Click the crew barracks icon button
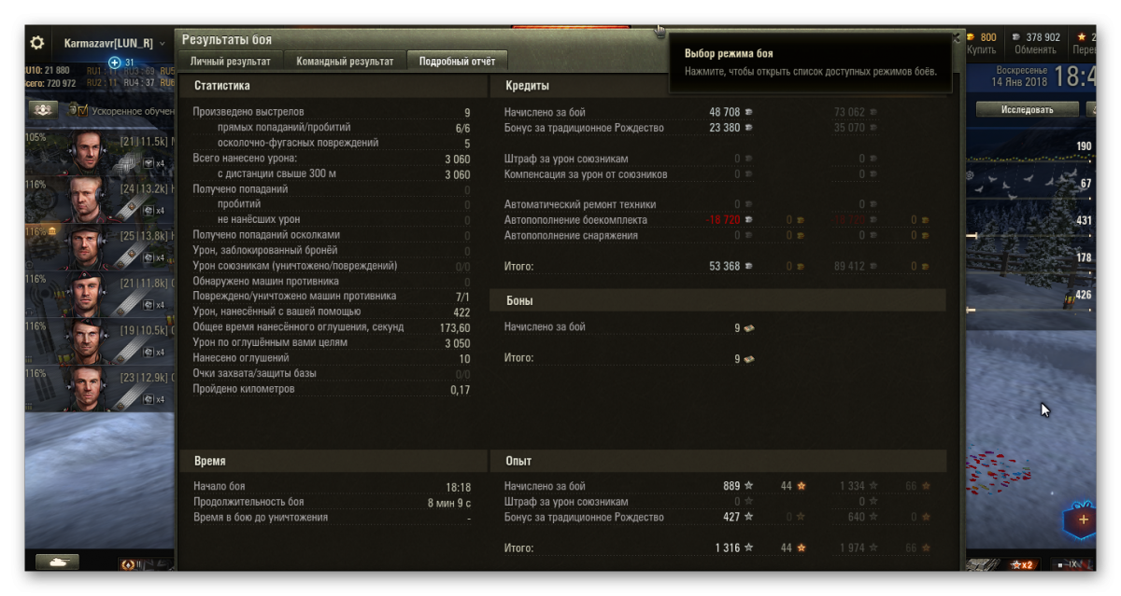The height and width of the screenshot is (596, 1121). 40,109
